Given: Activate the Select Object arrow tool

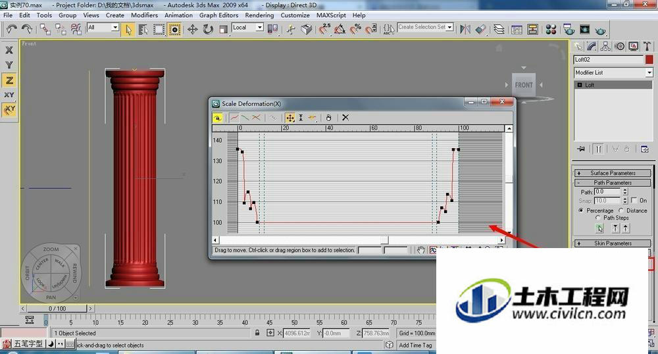Looking at the screenshot, I should click(x=128, y=30).
